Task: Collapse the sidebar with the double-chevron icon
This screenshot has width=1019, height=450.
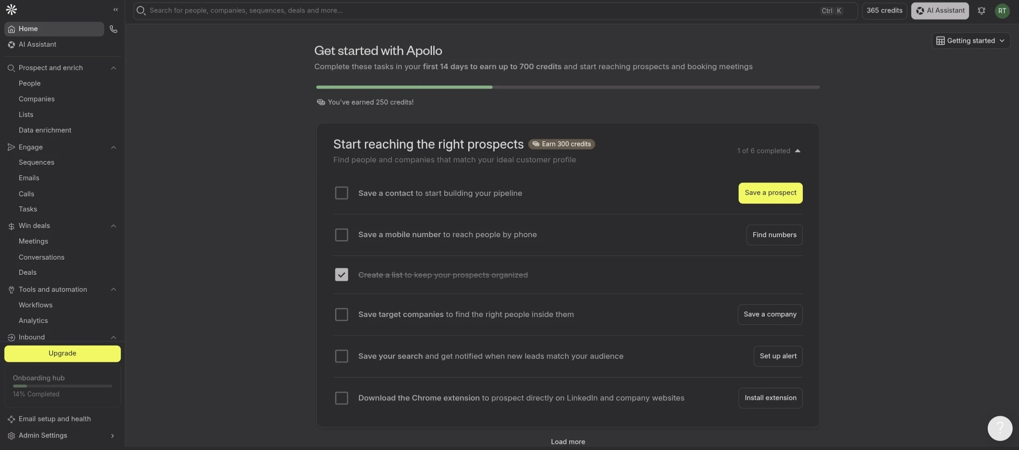Action: tap(116, 9)
